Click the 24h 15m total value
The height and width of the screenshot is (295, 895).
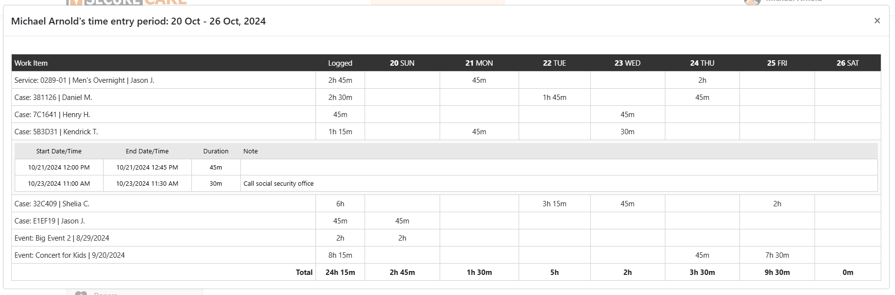click(x=340, y=272)
